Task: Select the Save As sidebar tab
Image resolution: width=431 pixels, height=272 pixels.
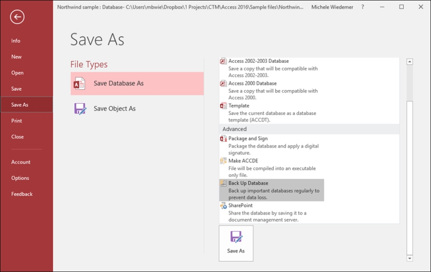Action: point(27,104)
